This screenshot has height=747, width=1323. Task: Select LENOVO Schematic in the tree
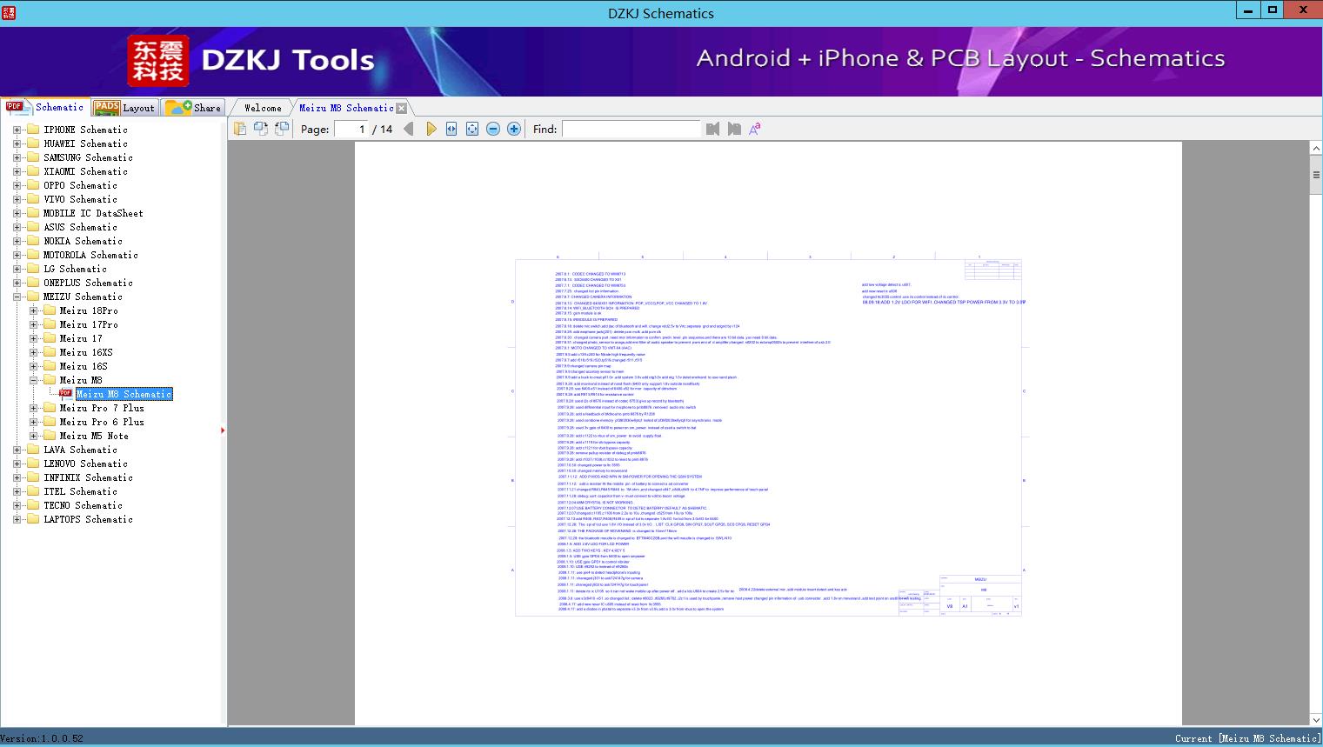(x=85, y=464)
